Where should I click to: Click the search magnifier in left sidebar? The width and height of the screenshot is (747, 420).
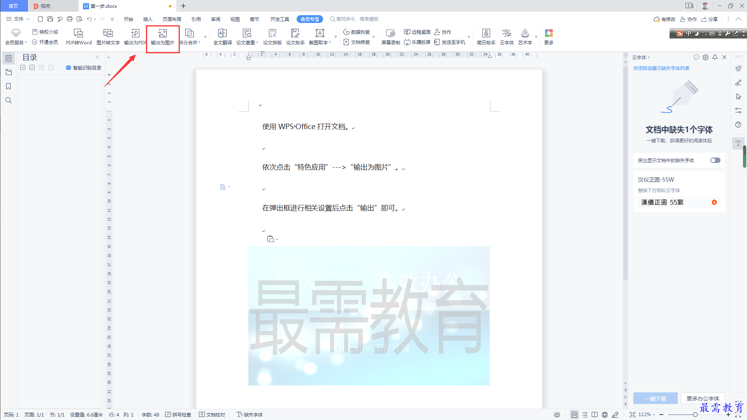click(8, 100)
